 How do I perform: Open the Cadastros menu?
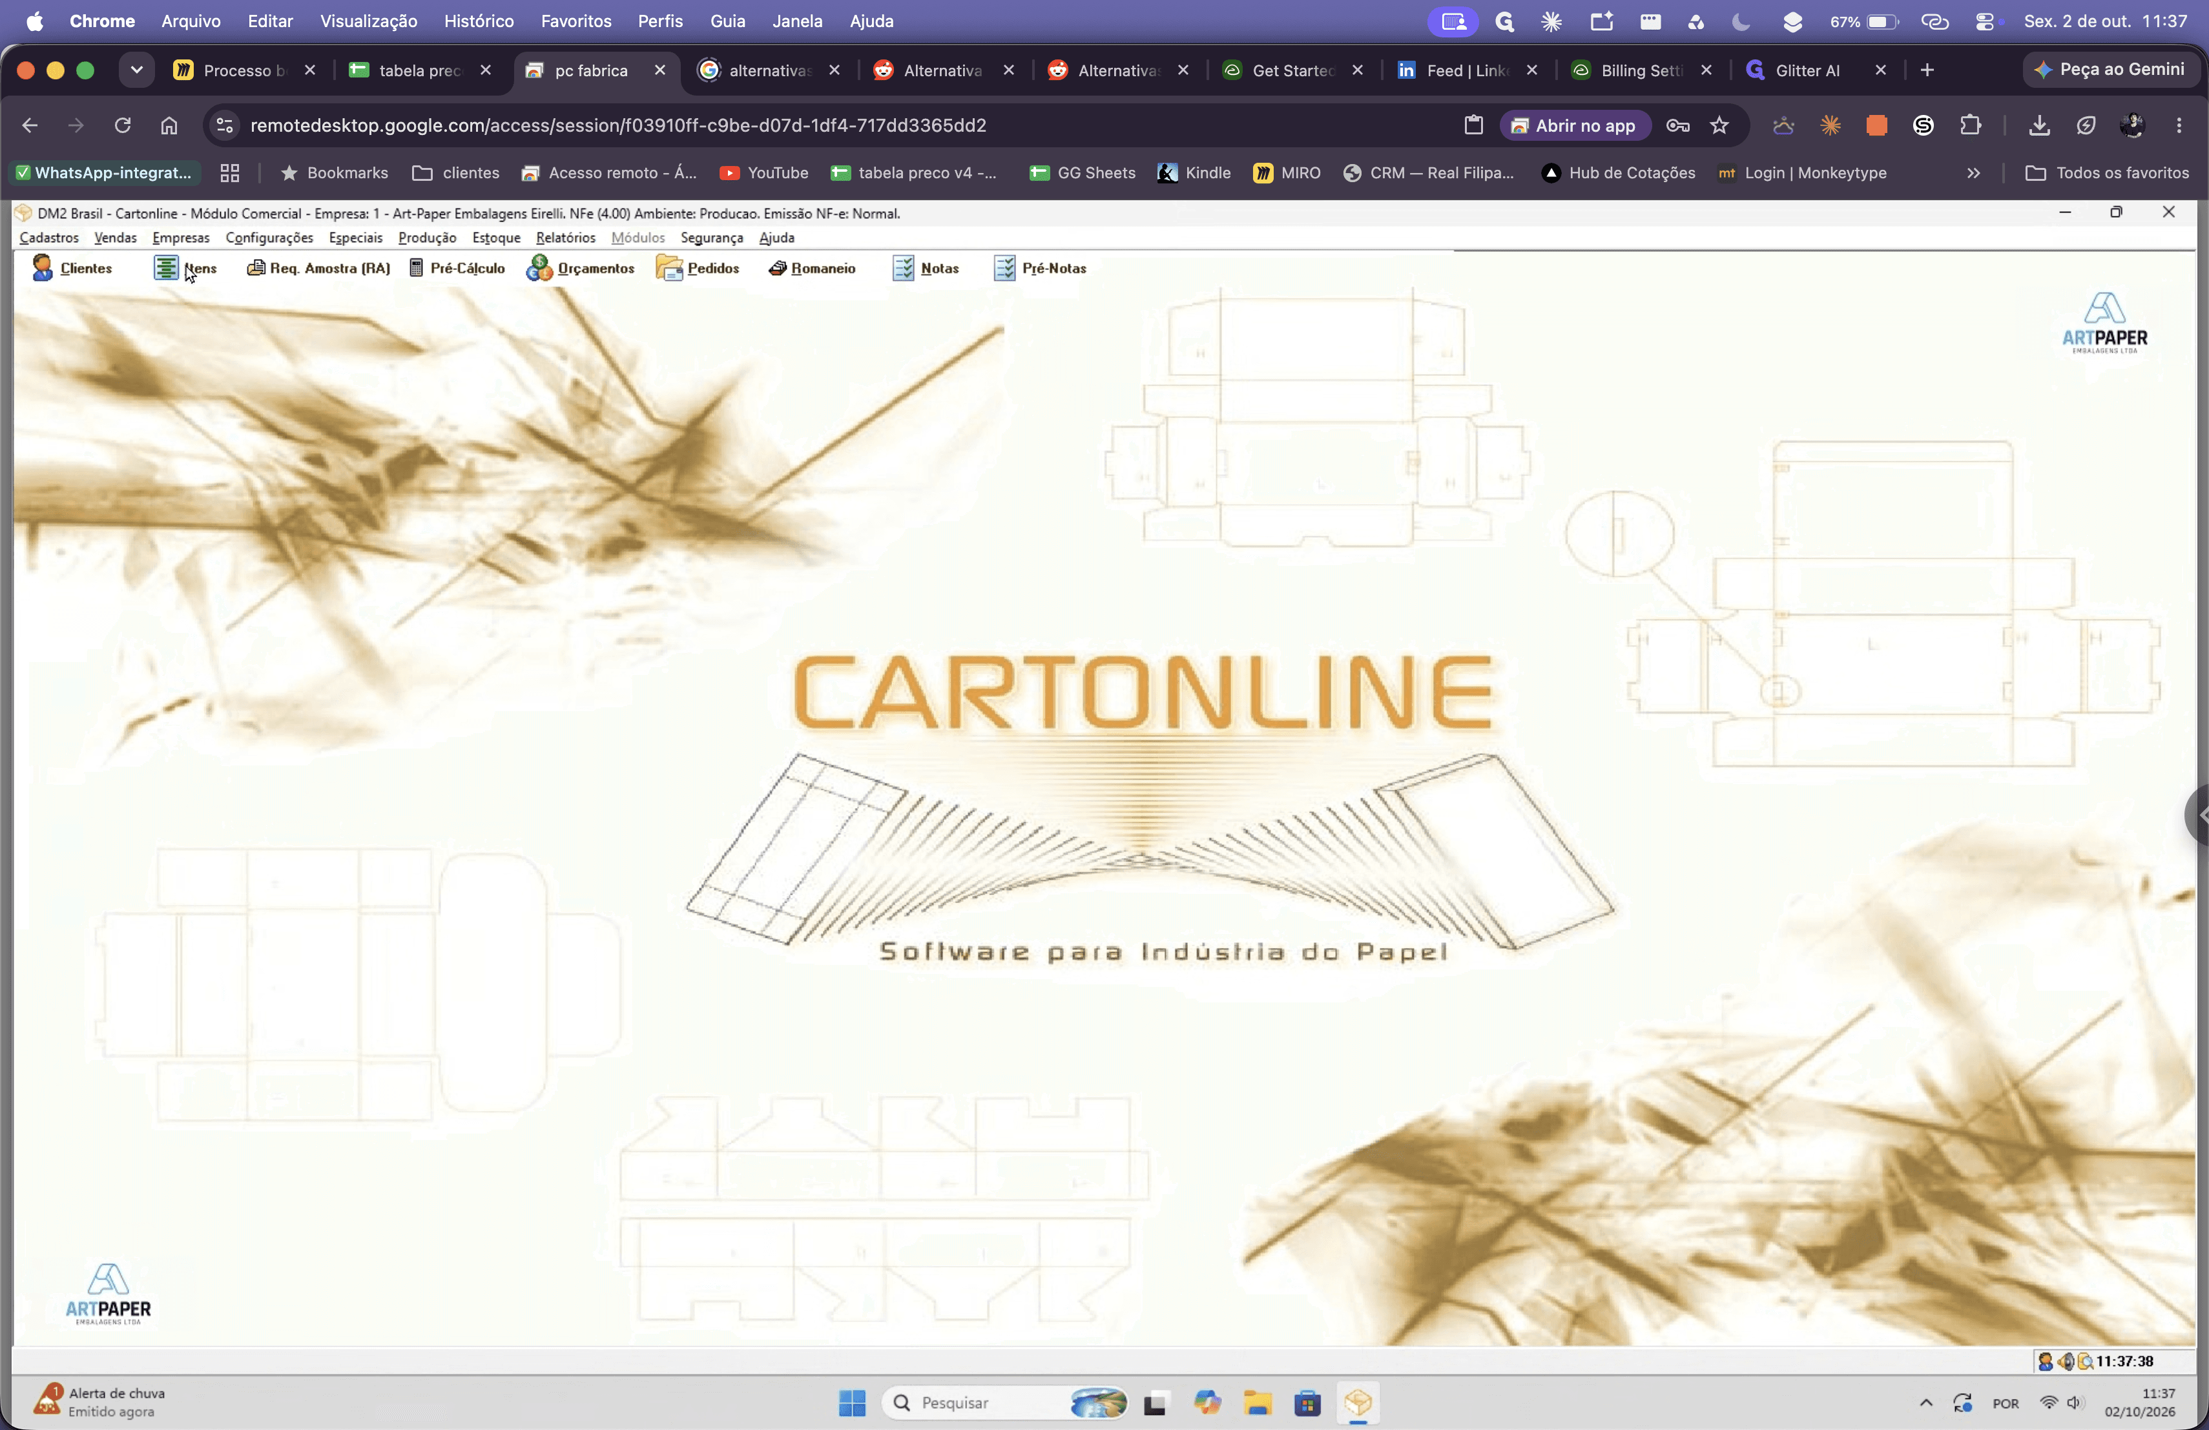coord(49,238)
